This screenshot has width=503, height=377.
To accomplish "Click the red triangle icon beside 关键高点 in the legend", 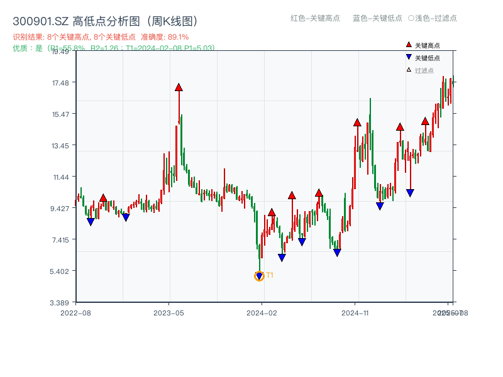I will pyautogui.click(x=409, y=45).
